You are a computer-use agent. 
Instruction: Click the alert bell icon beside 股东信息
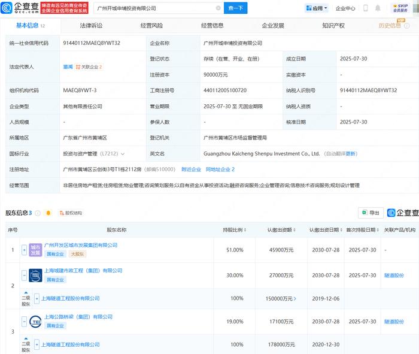pos(48,213)
